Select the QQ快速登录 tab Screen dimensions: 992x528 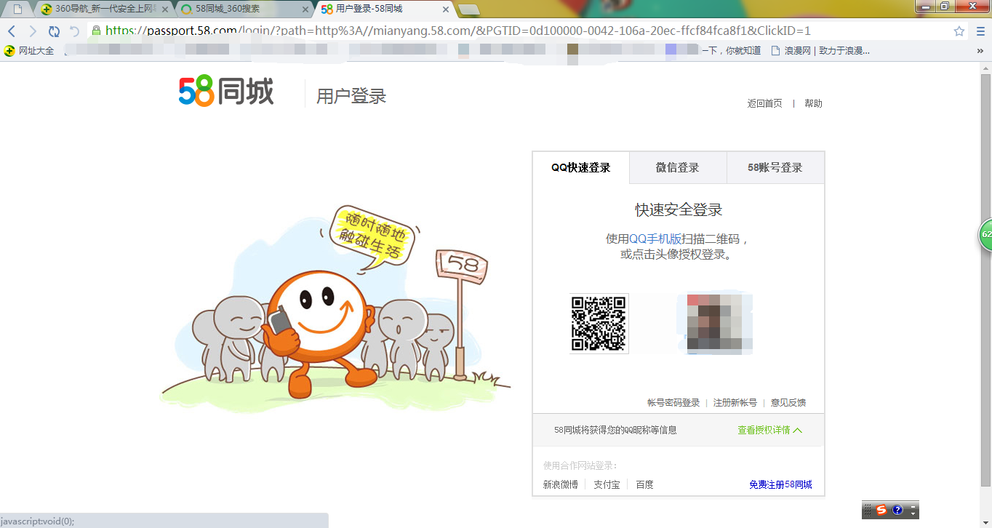pos(581,168)
